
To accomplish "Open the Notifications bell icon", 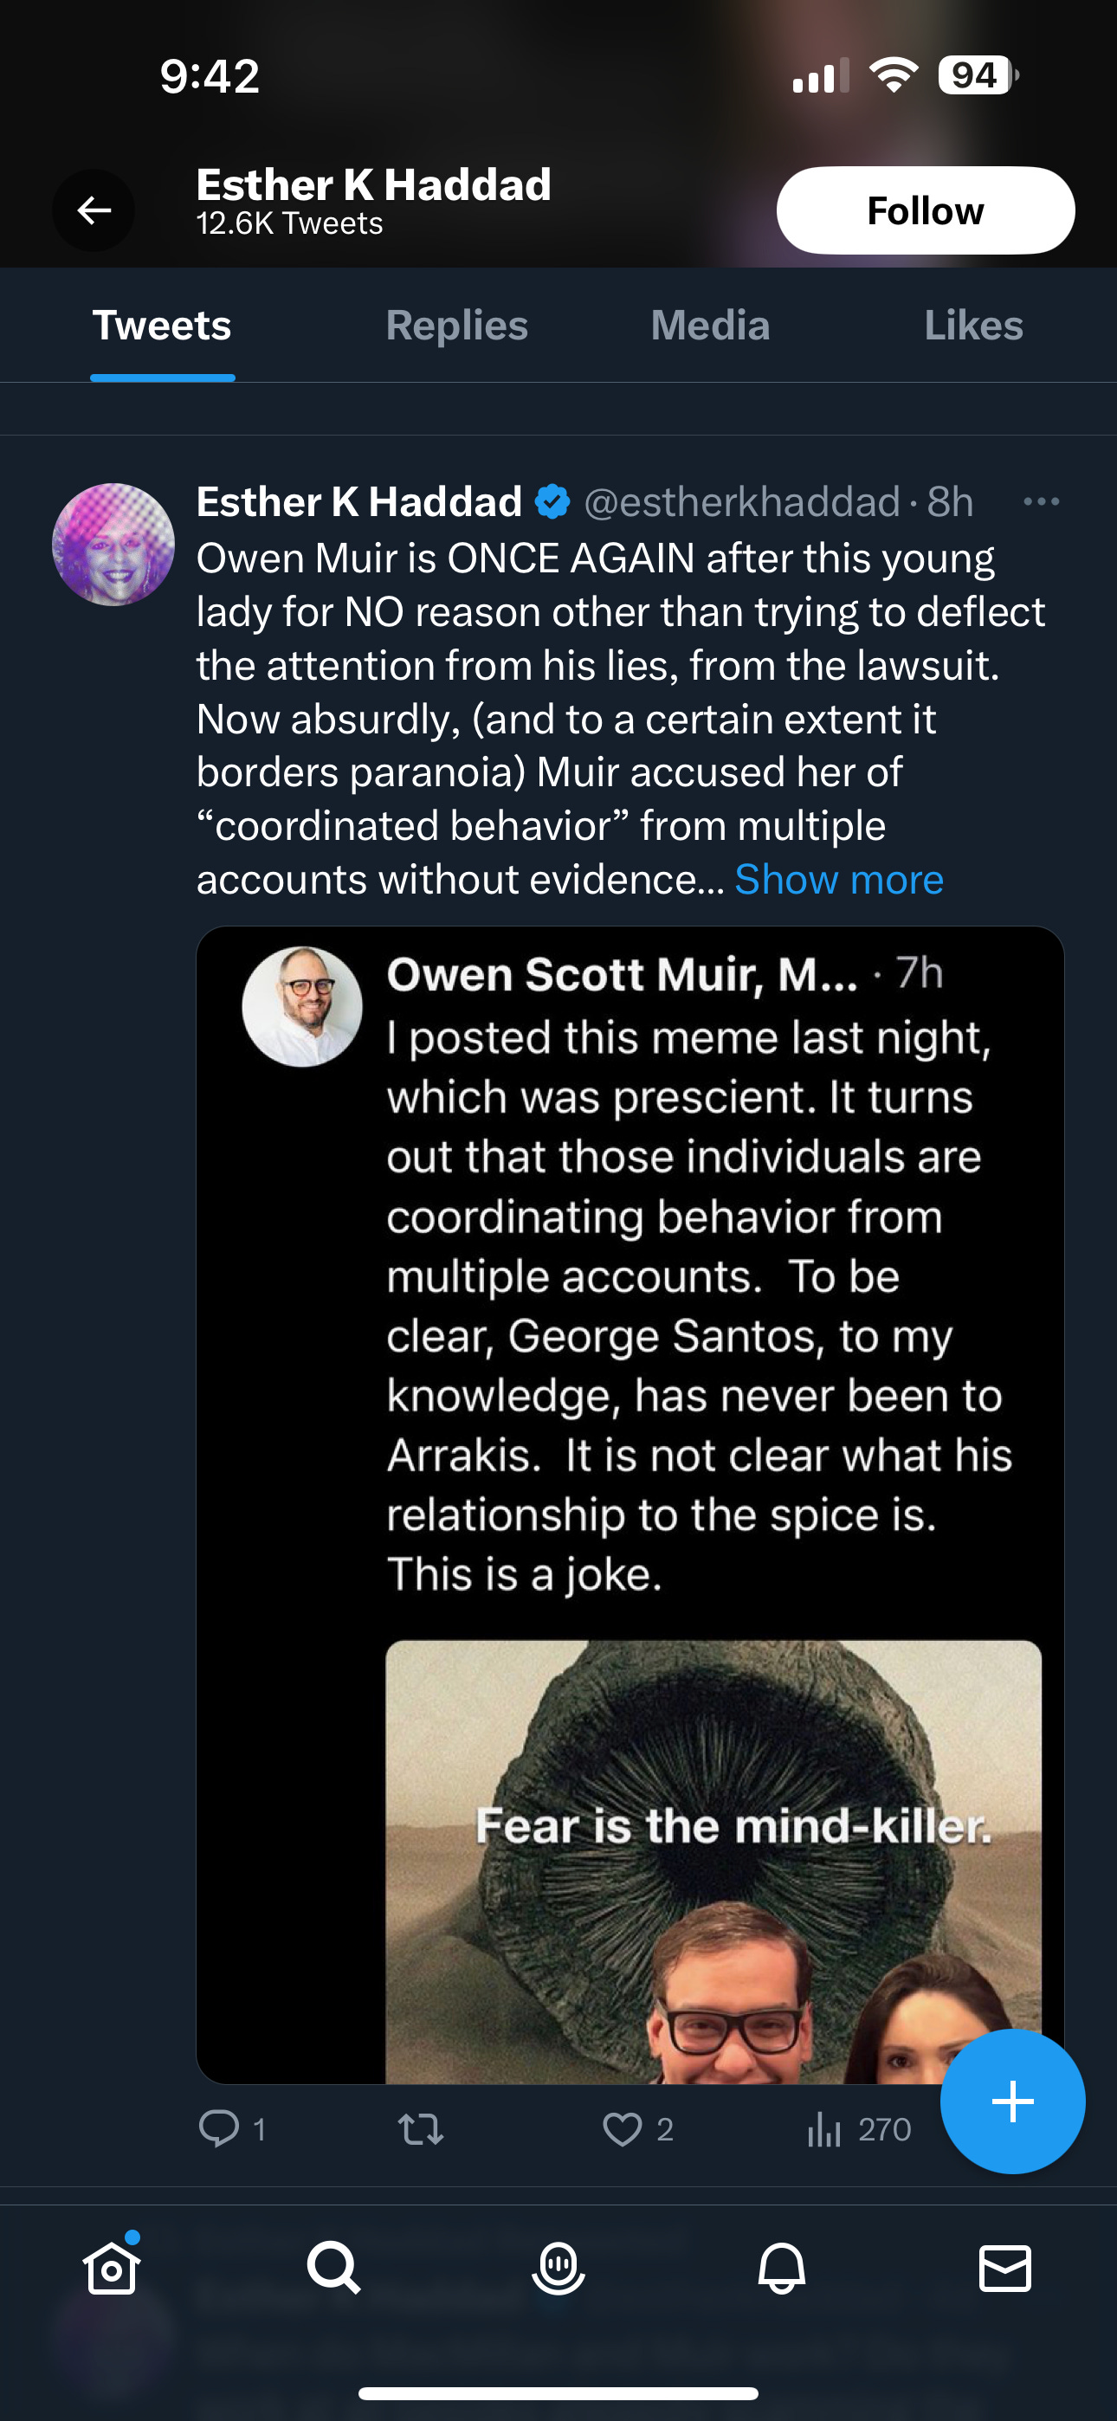I will click(x=781, y=2269).
